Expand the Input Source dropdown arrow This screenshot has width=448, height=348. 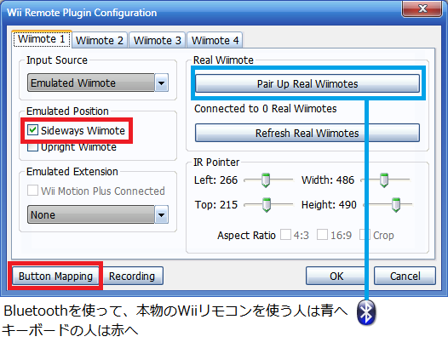(x=162, y=83)
